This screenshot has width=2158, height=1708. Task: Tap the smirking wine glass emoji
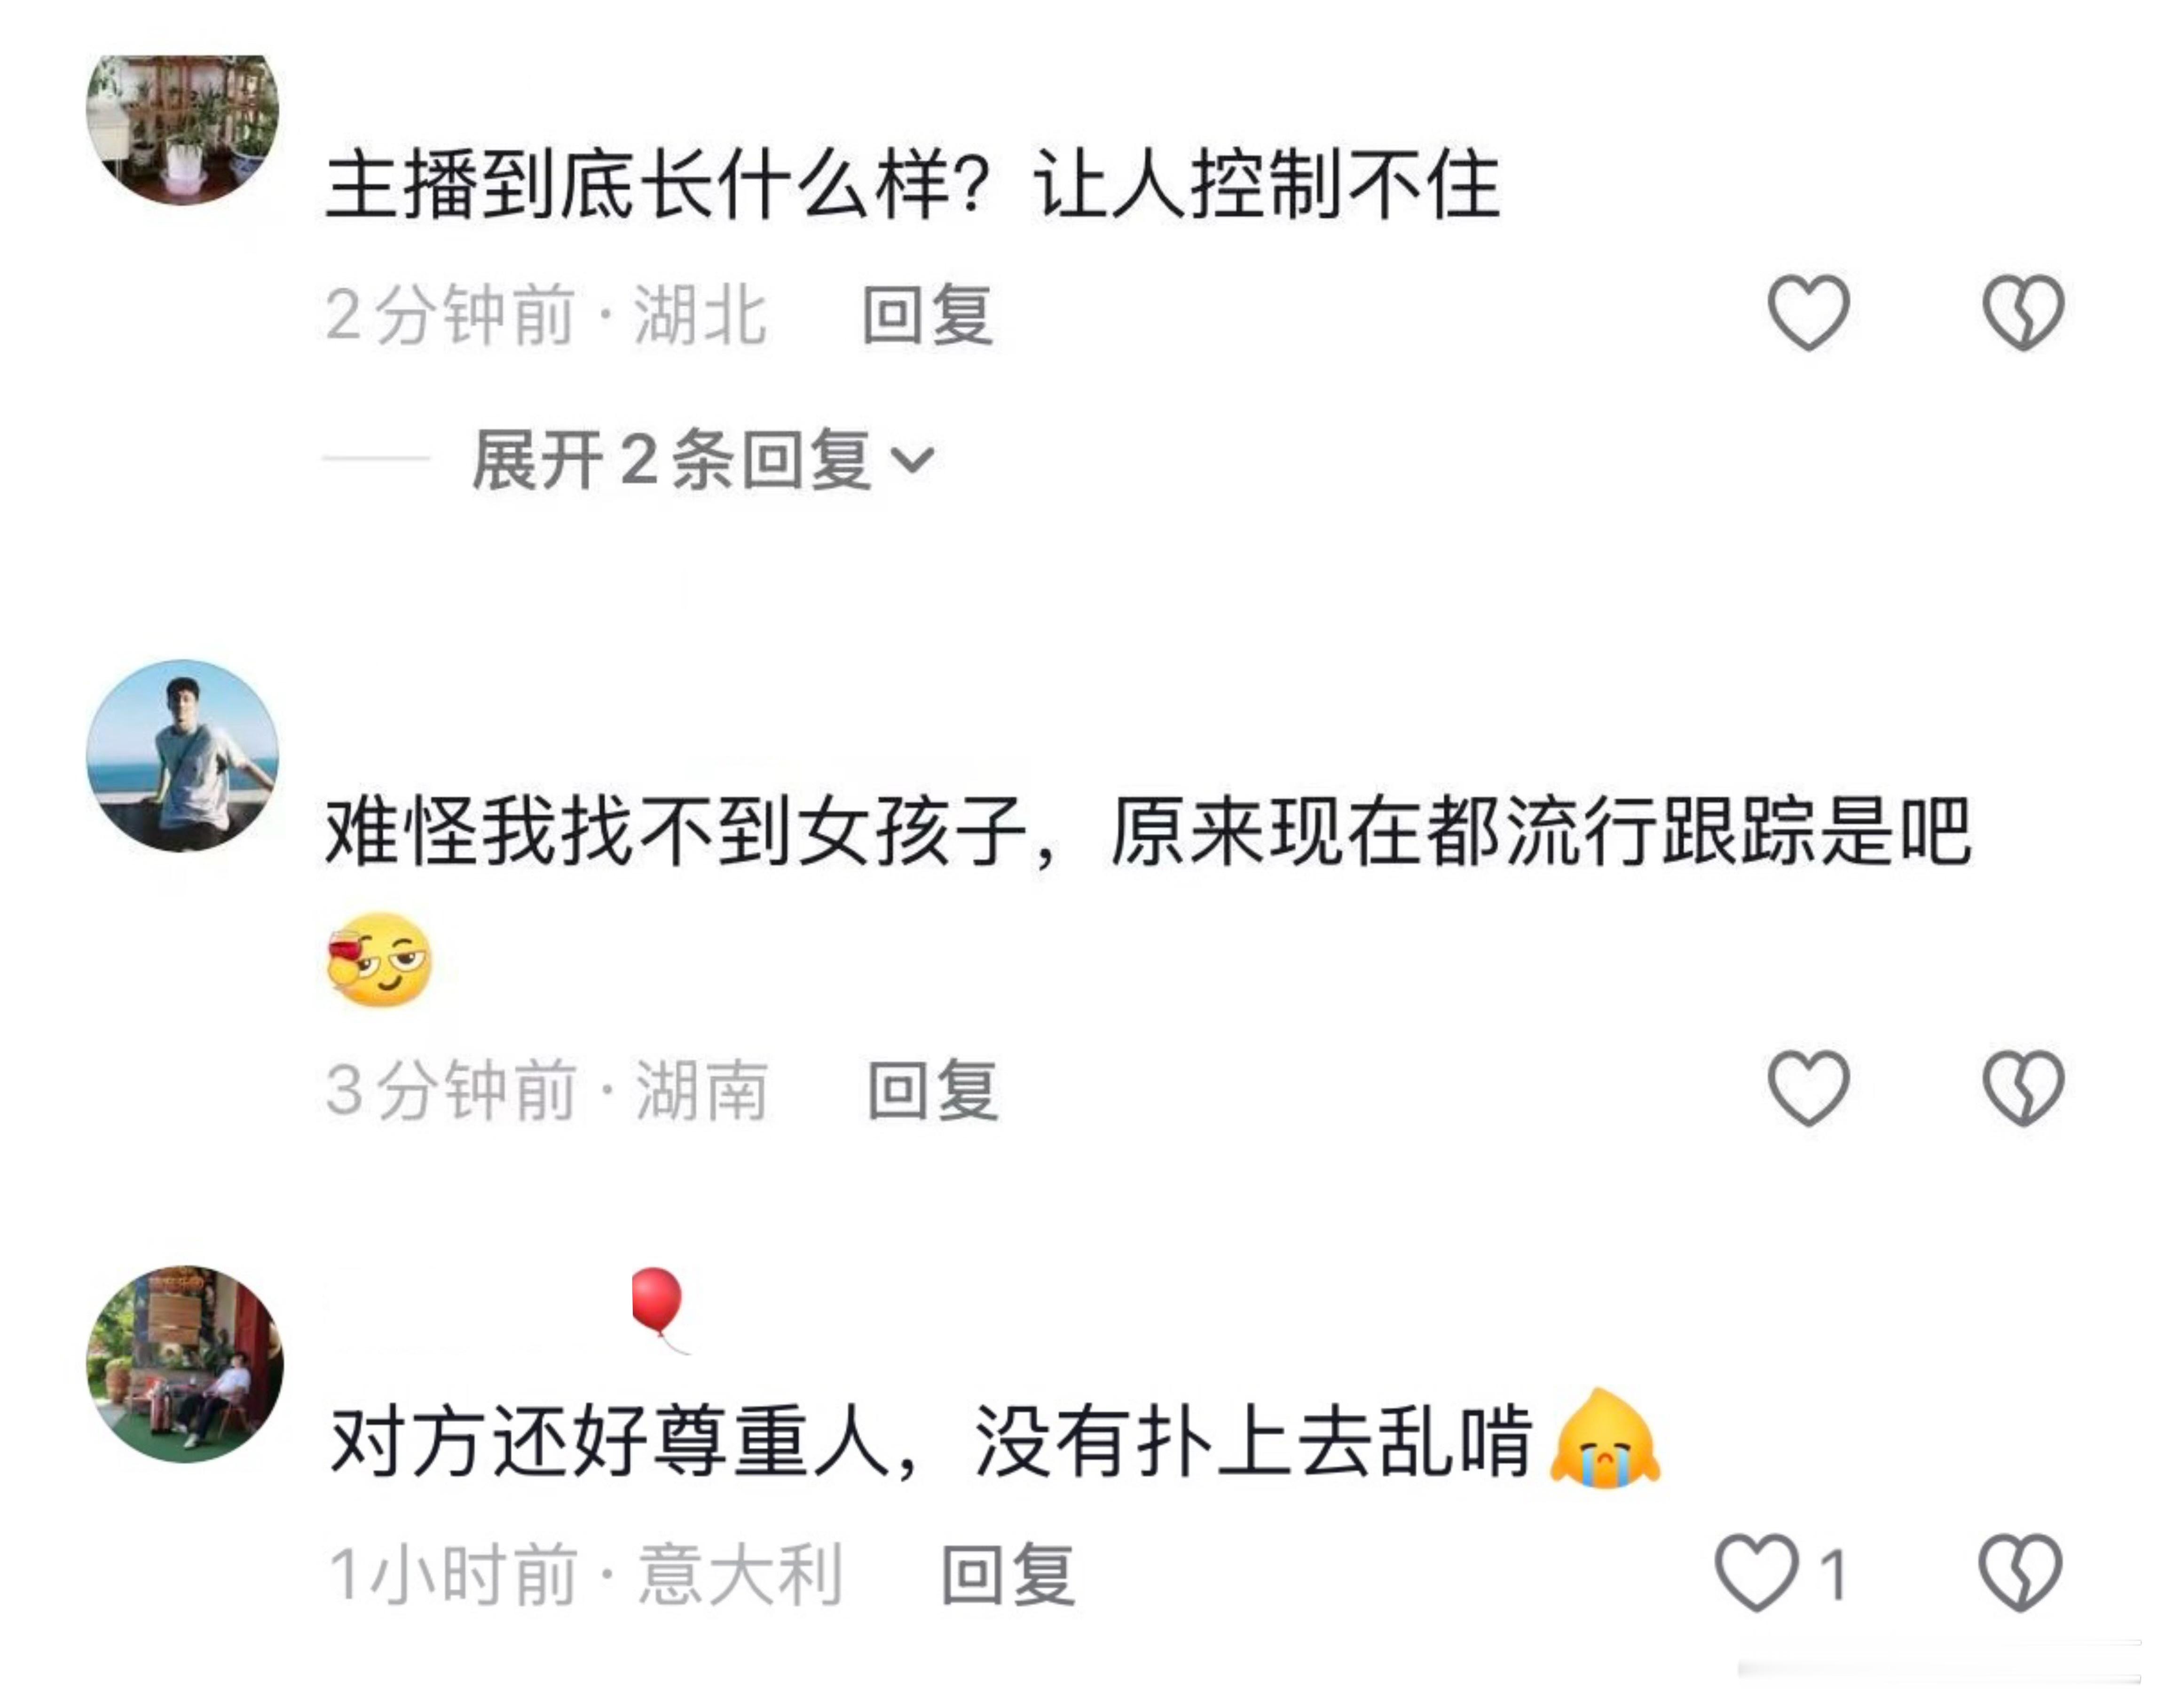(380, 960)
